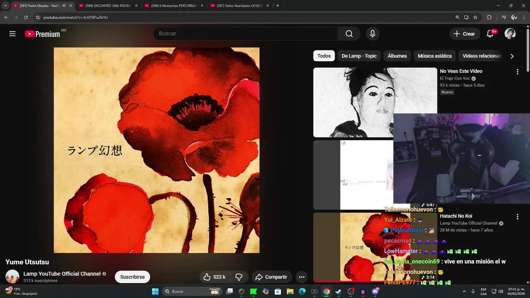Viewport: 530px width, 298px height.
Task: Open Discord from taskbar
Action: [375, 291]
